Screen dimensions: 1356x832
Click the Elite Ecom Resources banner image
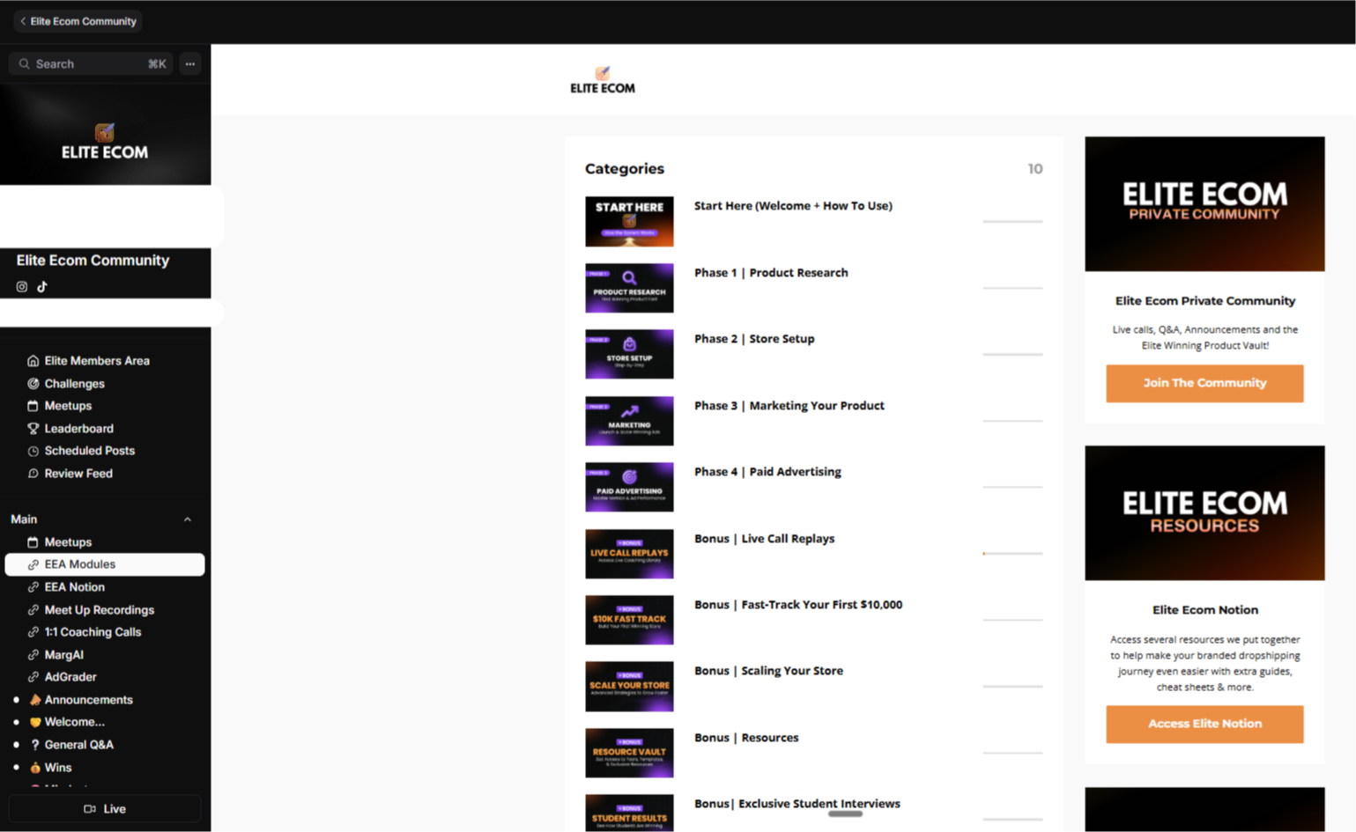tap(1204, 512)
